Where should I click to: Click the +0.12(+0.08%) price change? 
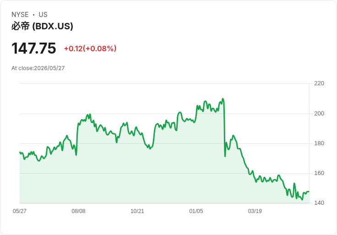point(90,49)
